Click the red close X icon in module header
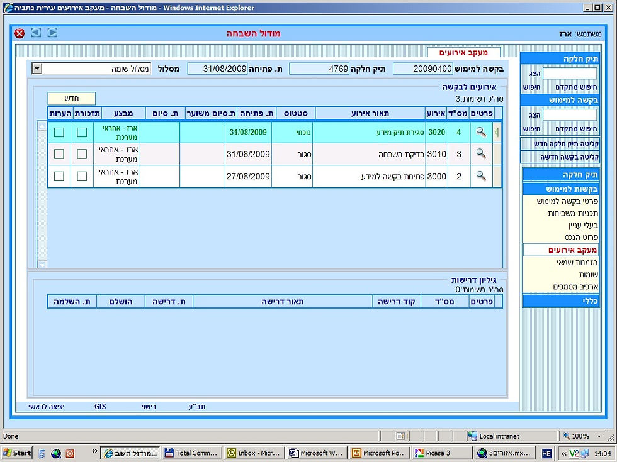 pyautogui.click(x=20, y=33)
